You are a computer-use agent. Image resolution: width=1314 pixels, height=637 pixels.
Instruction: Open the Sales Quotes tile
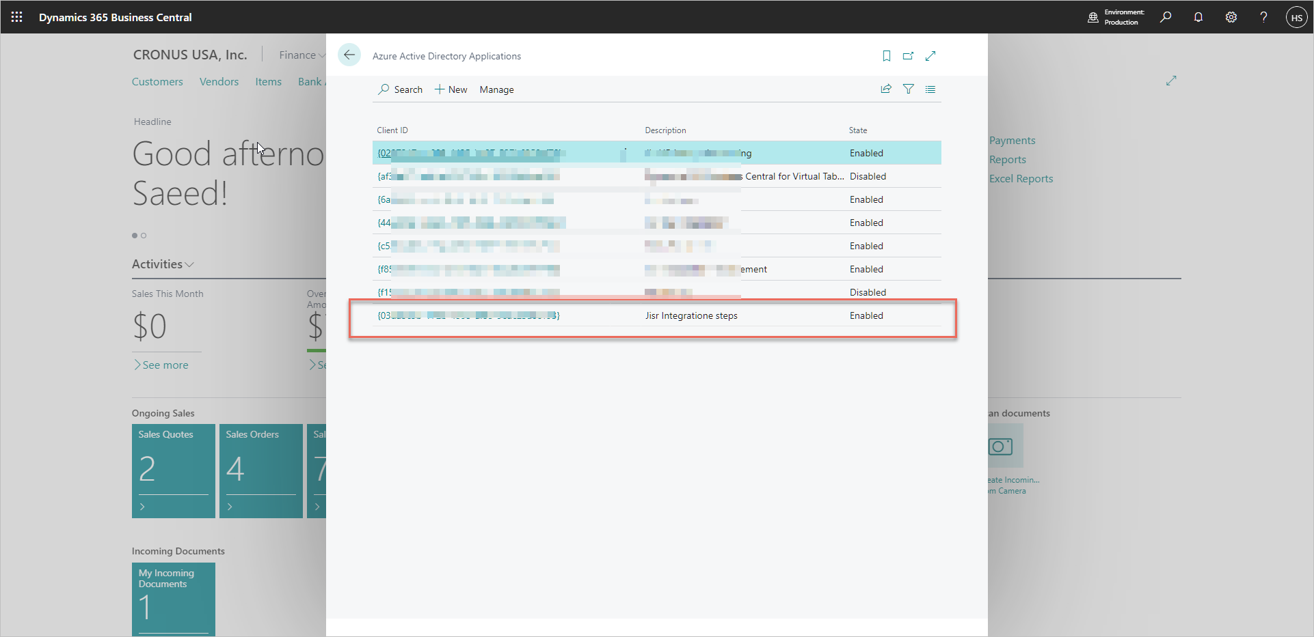coord(173,470)
